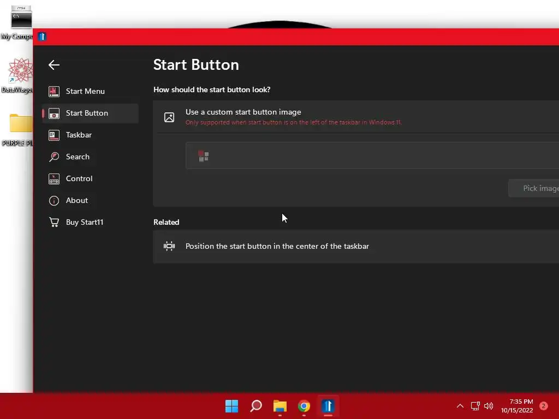Open the About page
This screenshot has height=419, width=559.
click(90, 201)
